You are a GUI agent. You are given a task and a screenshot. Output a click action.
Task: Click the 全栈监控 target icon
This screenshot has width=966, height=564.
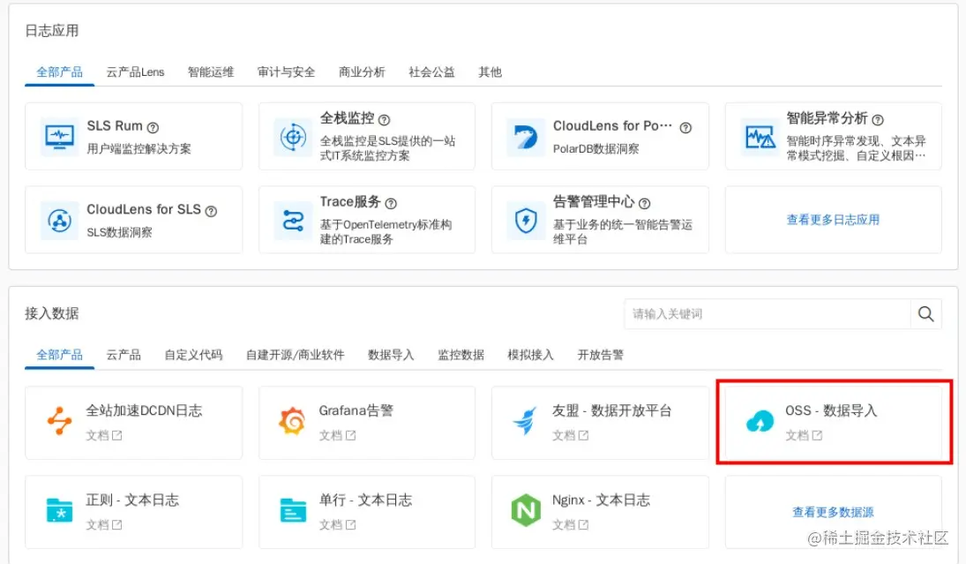(x=293, y=137)
